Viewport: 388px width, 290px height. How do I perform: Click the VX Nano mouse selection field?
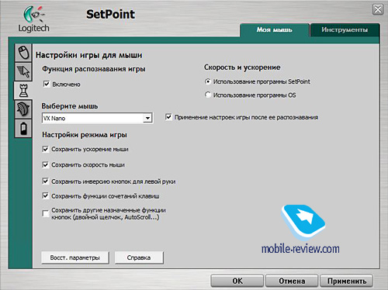pyautogui.click(x=97, y=118)
